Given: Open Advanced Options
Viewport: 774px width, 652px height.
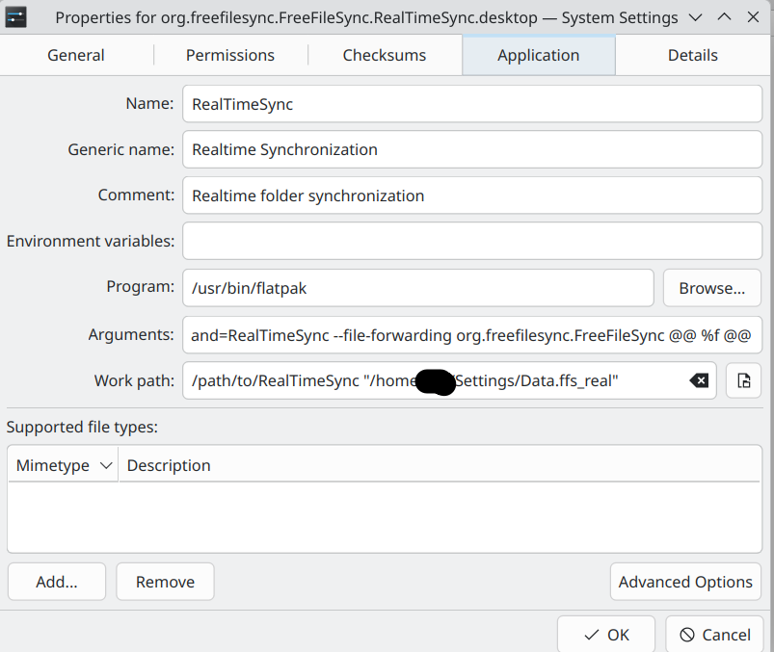Looking at the screenshot, I should (685, 582).
